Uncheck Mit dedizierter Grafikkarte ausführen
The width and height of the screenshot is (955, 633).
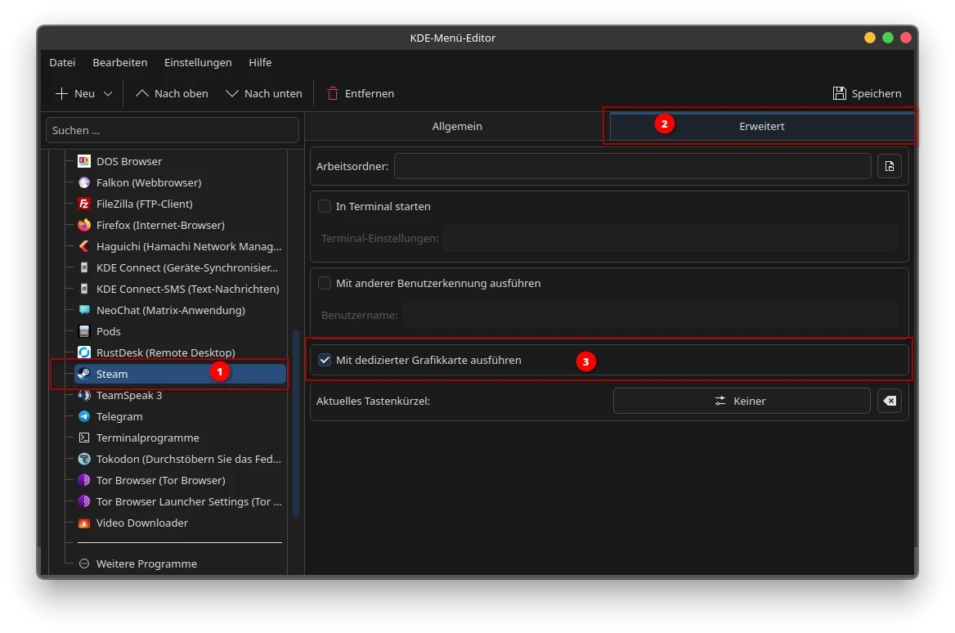click(x=325, y=360)
